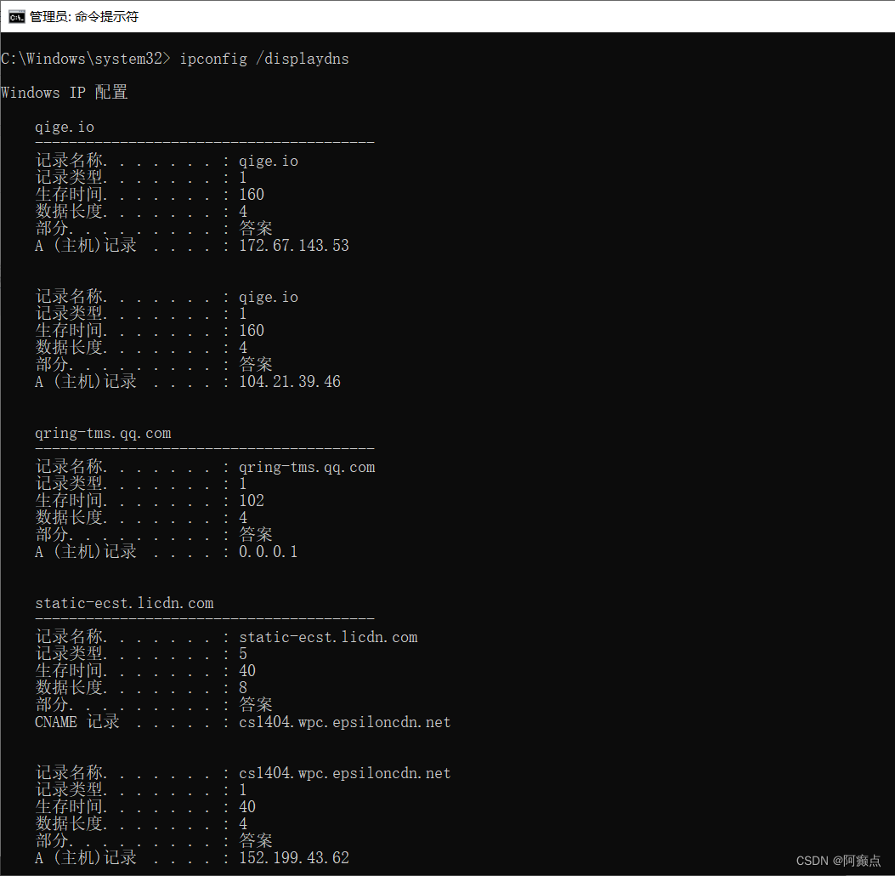Image resolution: width=895 pixels, height=876 pixels.
Task: Click the IP address 172.67.143.53
Action: [294, 246]
